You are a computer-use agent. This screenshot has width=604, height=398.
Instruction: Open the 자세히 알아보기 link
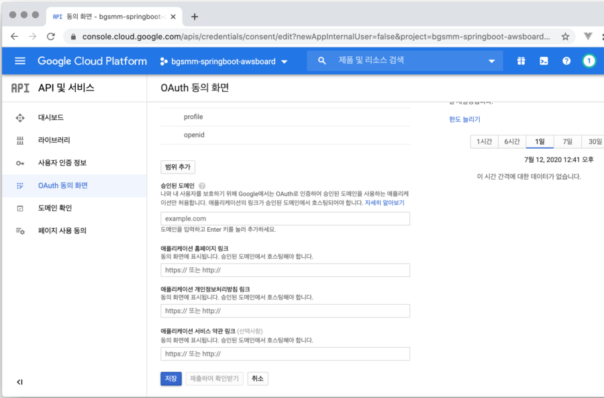[x=384, y=202]
